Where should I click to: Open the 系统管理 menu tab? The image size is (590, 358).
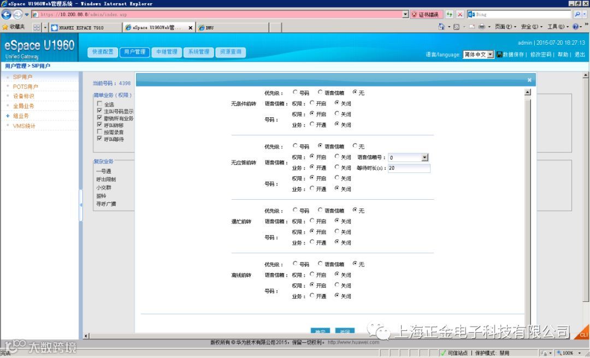[199, 52]
